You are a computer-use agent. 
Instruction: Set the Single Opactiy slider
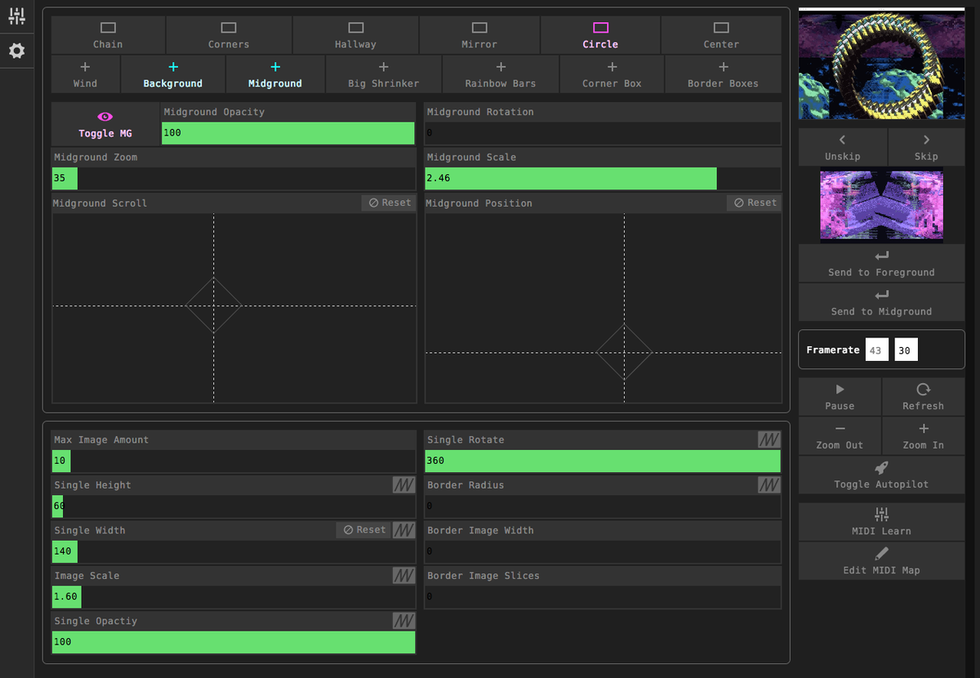pos(234,642)
